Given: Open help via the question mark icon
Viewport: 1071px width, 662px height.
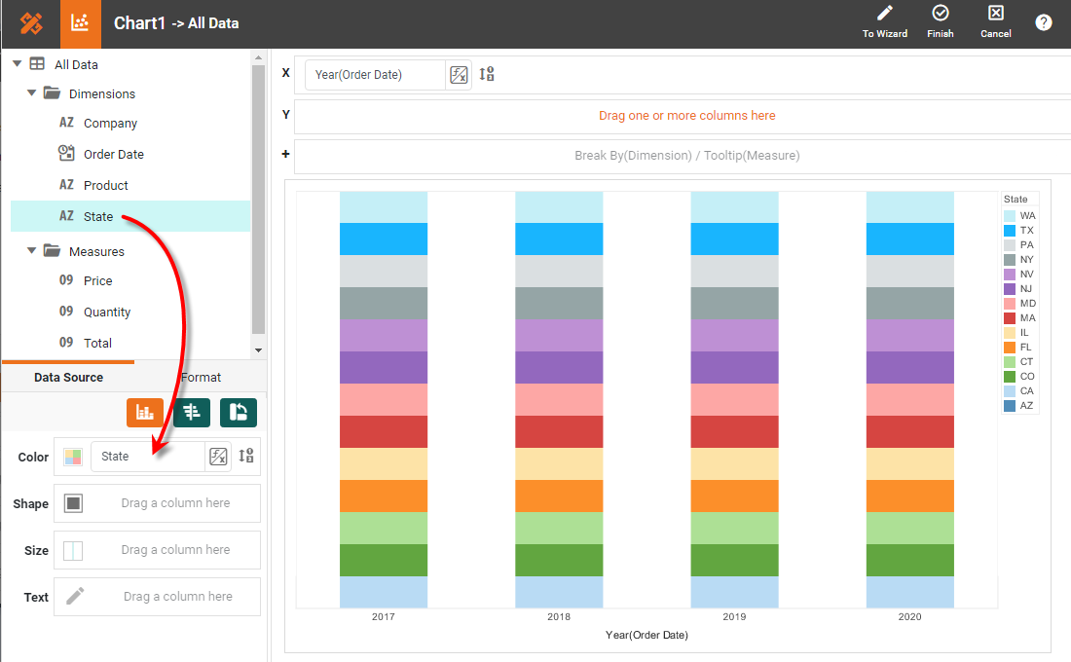Looking at the screenshot, I should click(x=1043, y=22).
